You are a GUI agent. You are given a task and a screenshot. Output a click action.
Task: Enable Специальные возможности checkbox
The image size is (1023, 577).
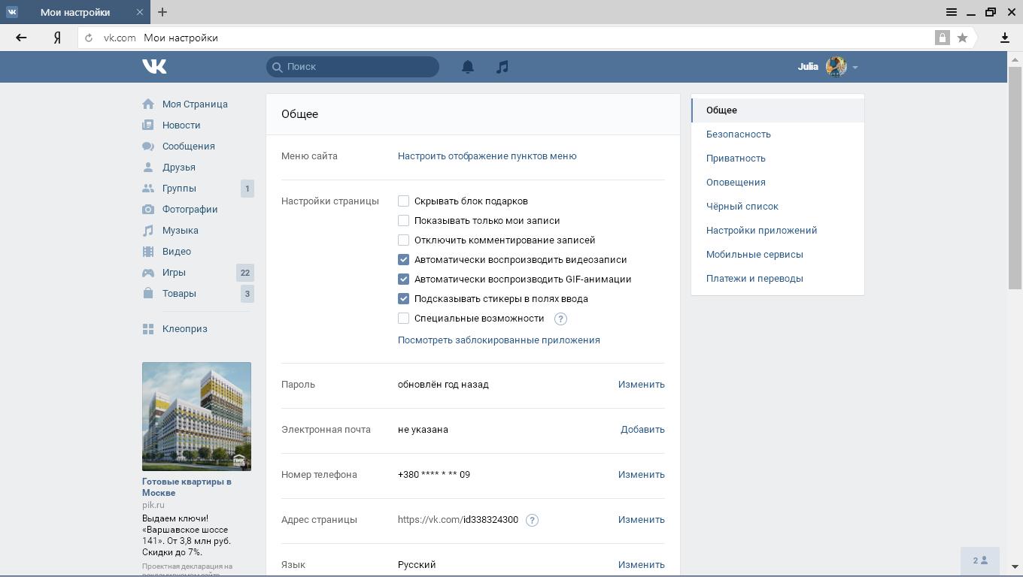403,319
